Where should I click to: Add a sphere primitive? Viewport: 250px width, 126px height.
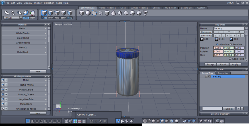pyautogui.click(x=88, y=13)
